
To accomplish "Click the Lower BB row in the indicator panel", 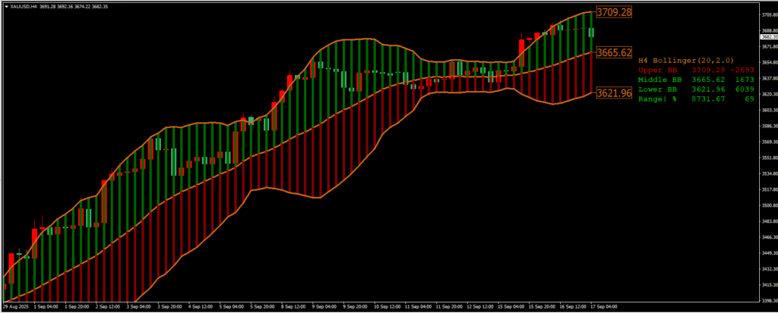I will [x=696, y=89].
